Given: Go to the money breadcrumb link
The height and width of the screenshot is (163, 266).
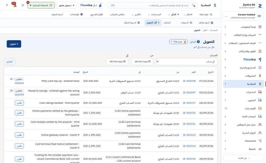Looking at the screenshot, I should [205, 30].
